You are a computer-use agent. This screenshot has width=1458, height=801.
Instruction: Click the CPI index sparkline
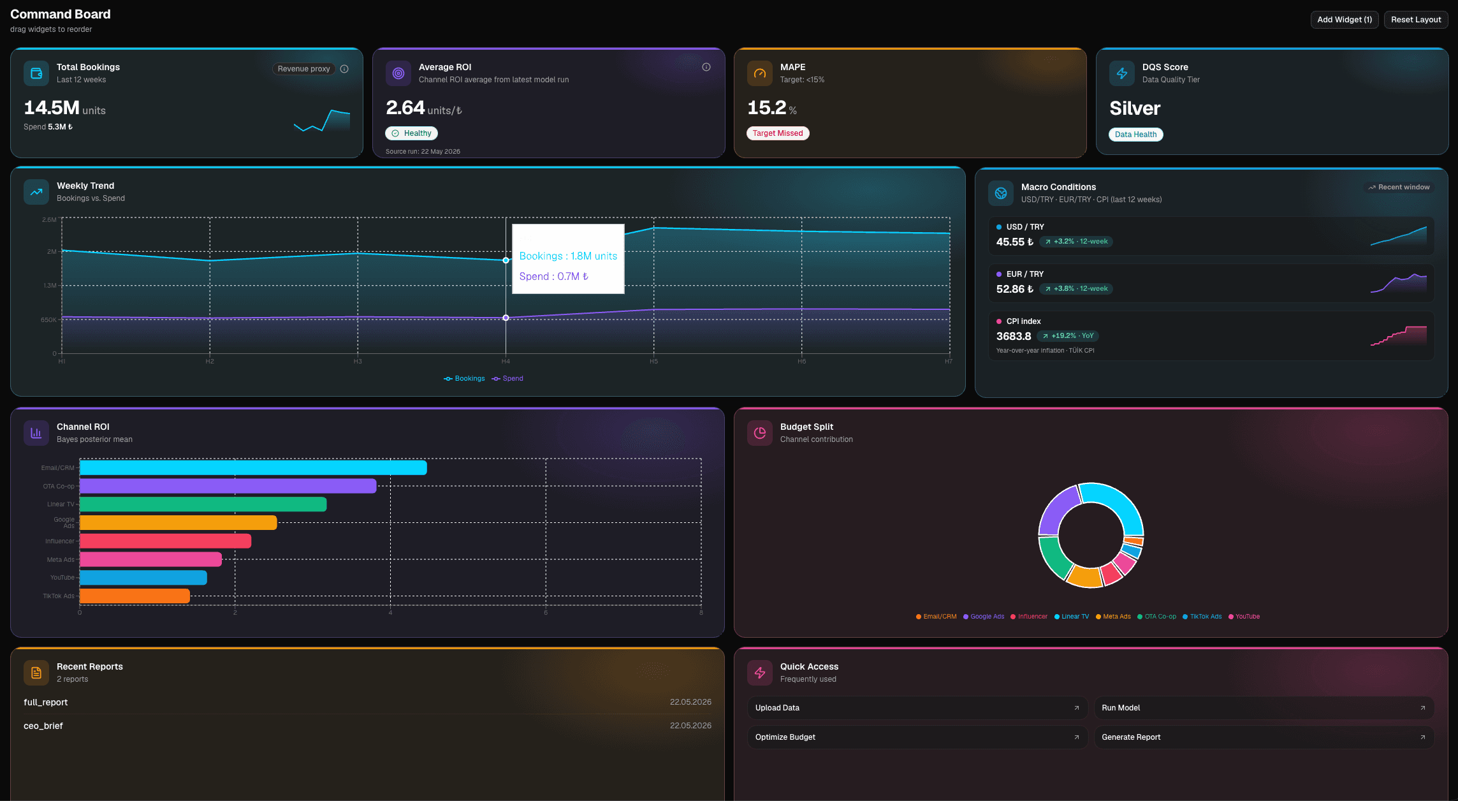pos(1399,336)
